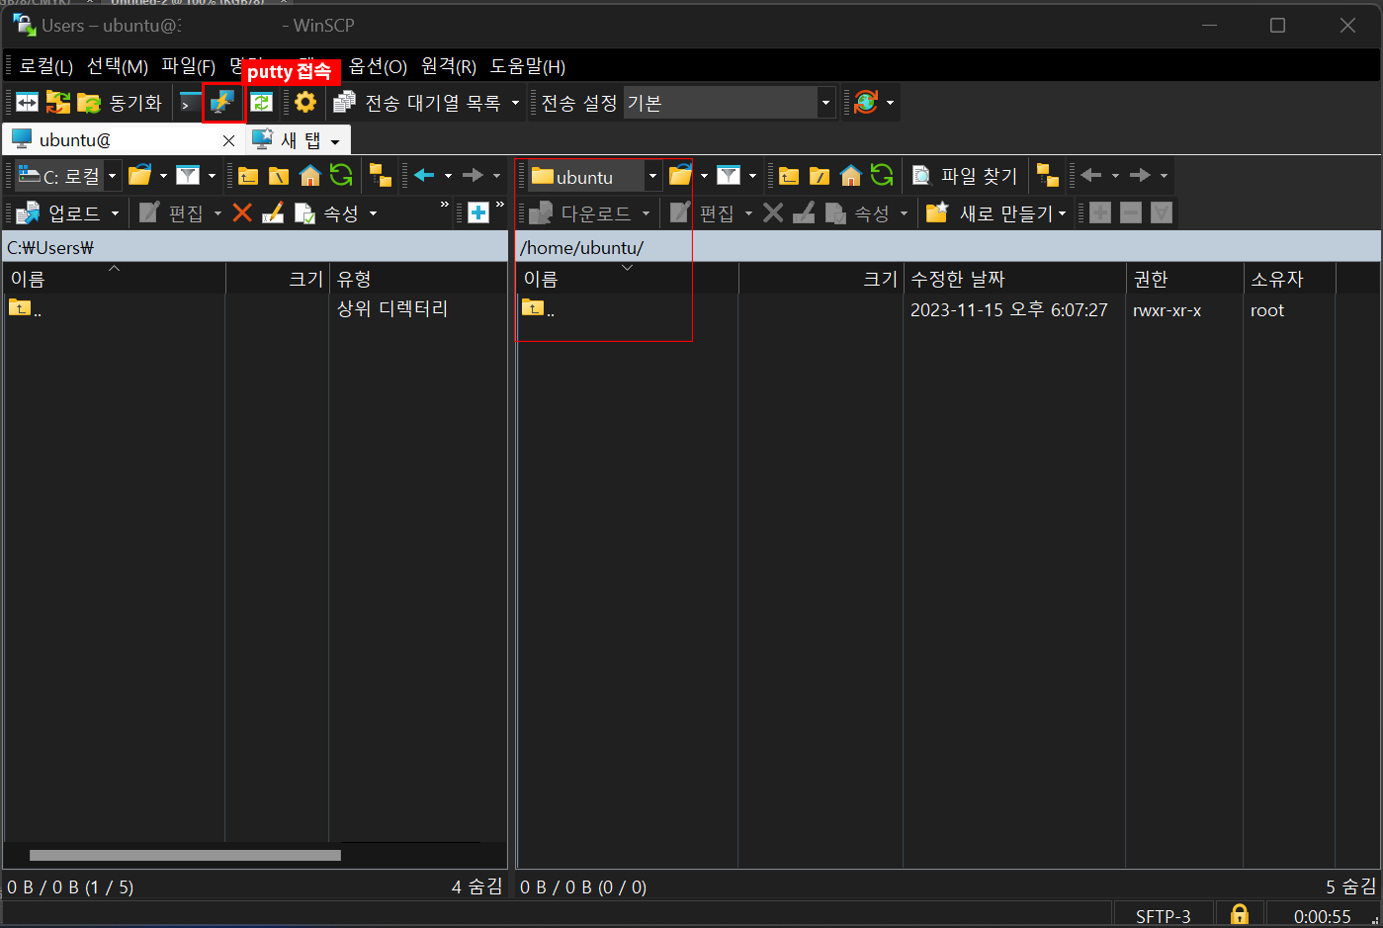Expand remote 속성 dropdown arrow
1383x928 pixels.
click(x=904, y=213)
